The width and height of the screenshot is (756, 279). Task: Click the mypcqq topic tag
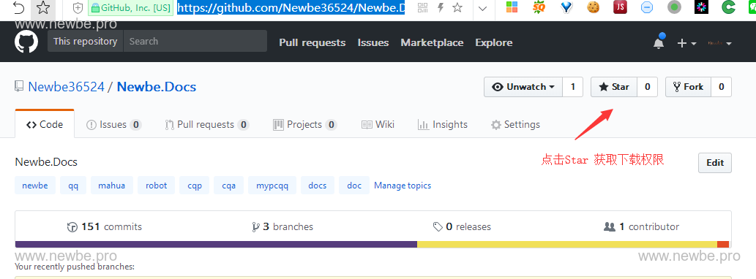pos(272,186)
